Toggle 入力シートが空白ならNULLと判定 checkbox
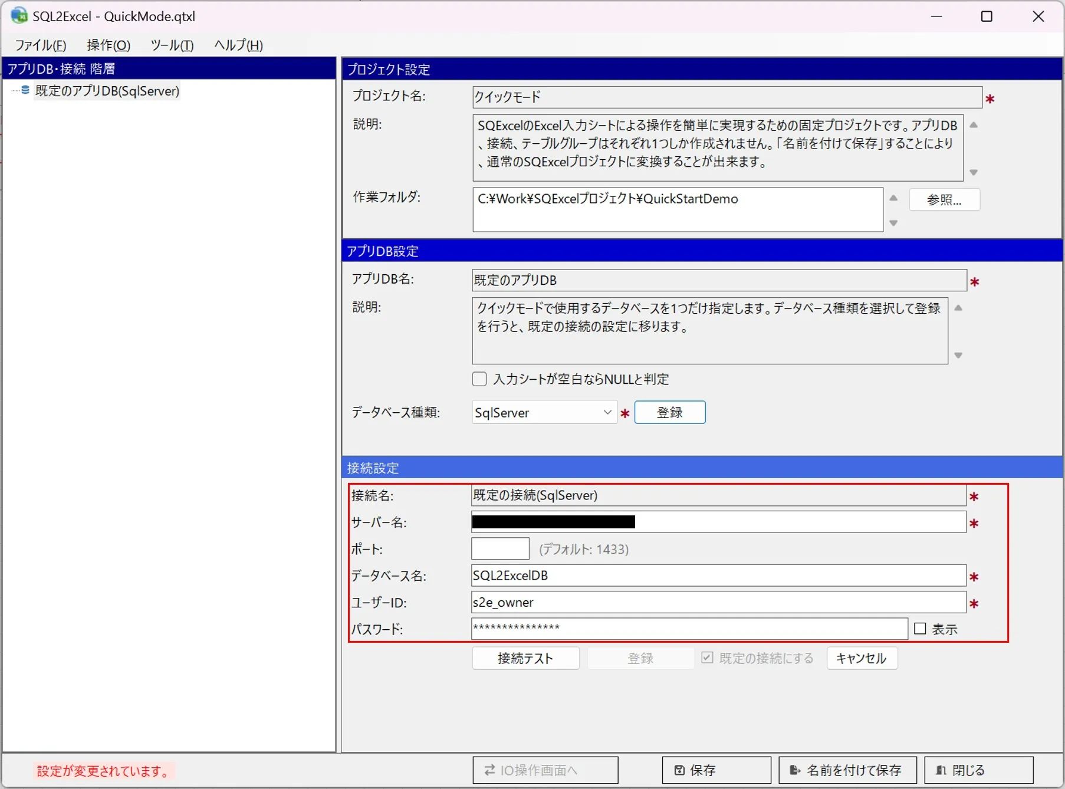The width and height of the screenshot is (1065, 789). point(479,379)
